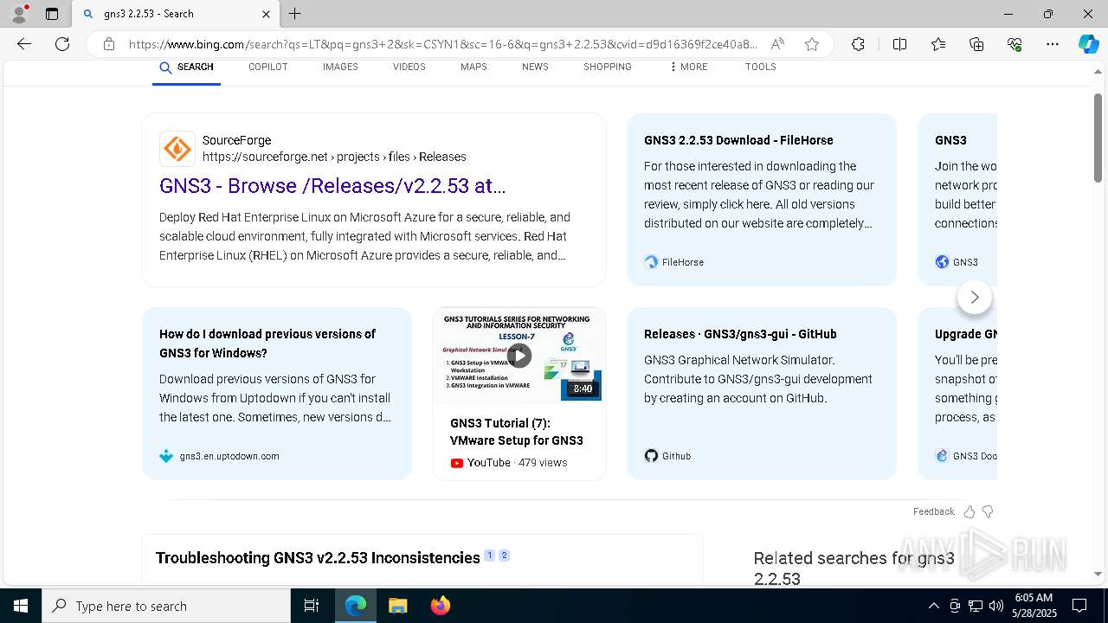Switch to the IMAGES tab
Viewport: 1108px width, 623px height.
coord(340,67)
